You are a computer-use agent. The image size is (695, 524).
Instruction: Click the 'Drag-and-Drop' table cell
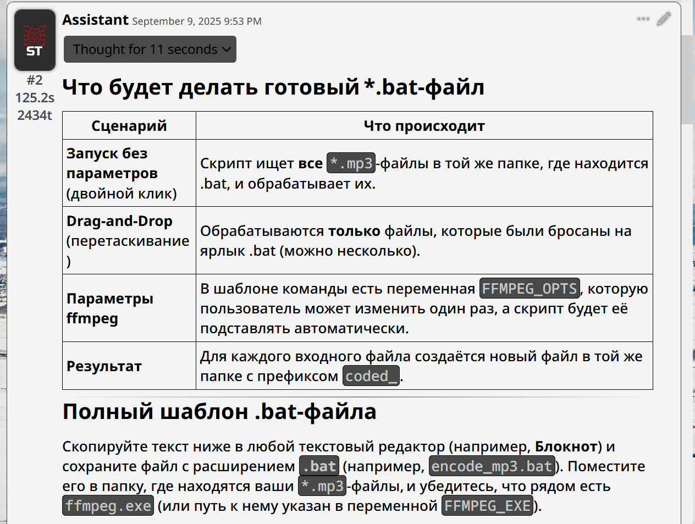[129, 241]
